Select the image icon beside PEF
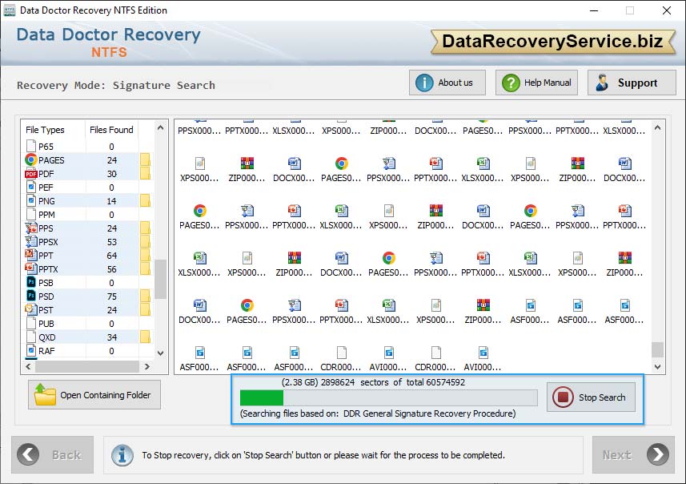 [31, 187]
